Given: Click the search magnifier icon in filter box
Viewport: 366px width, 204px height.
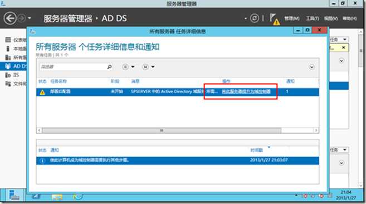Looking at the screenshot, I should coord(109,67).
